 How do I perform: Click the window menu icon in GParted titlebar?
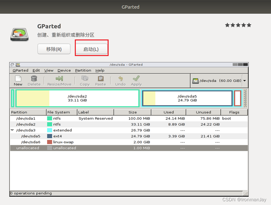[12, 64]
